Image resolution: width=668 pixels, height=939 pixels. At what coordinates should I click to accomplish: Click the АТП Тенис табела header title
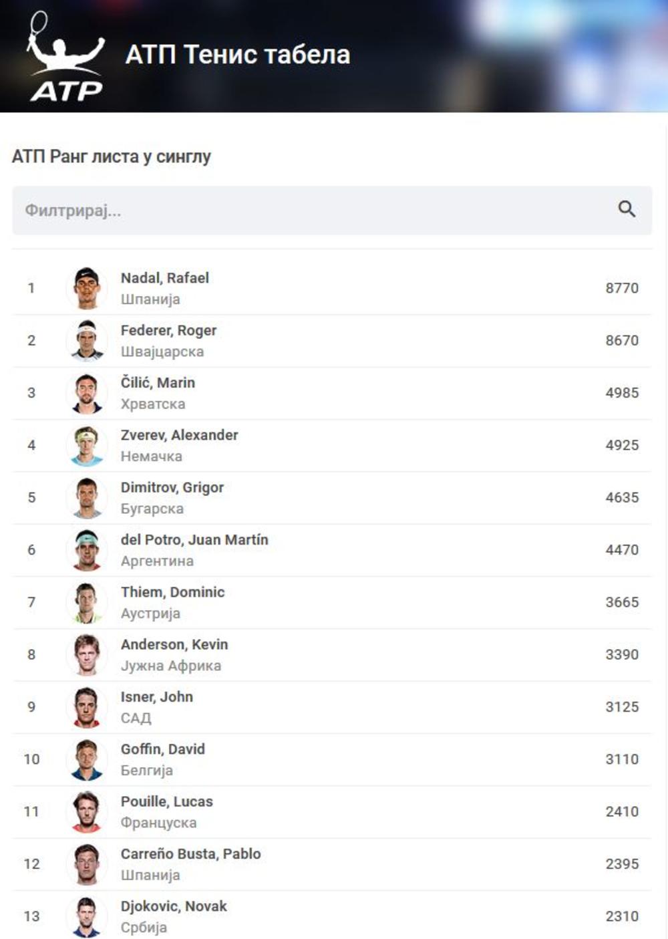coord(238,55)
